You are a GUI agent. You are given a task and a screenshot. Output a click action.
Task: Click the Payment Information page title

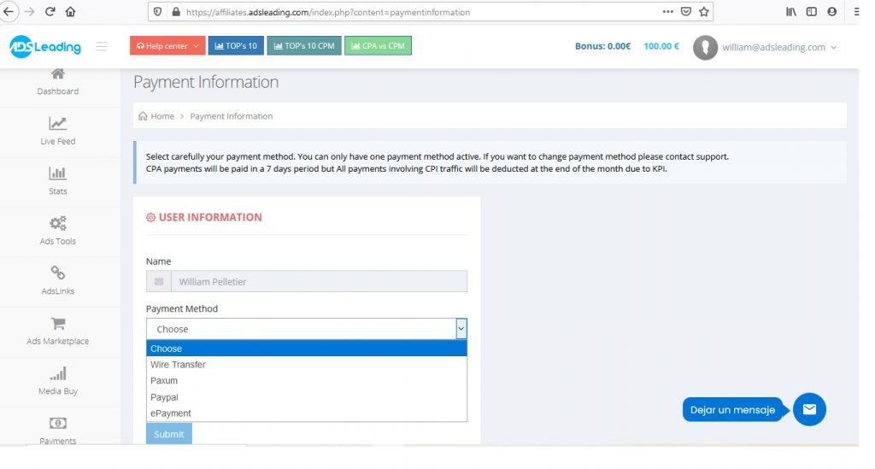[206, 82]
